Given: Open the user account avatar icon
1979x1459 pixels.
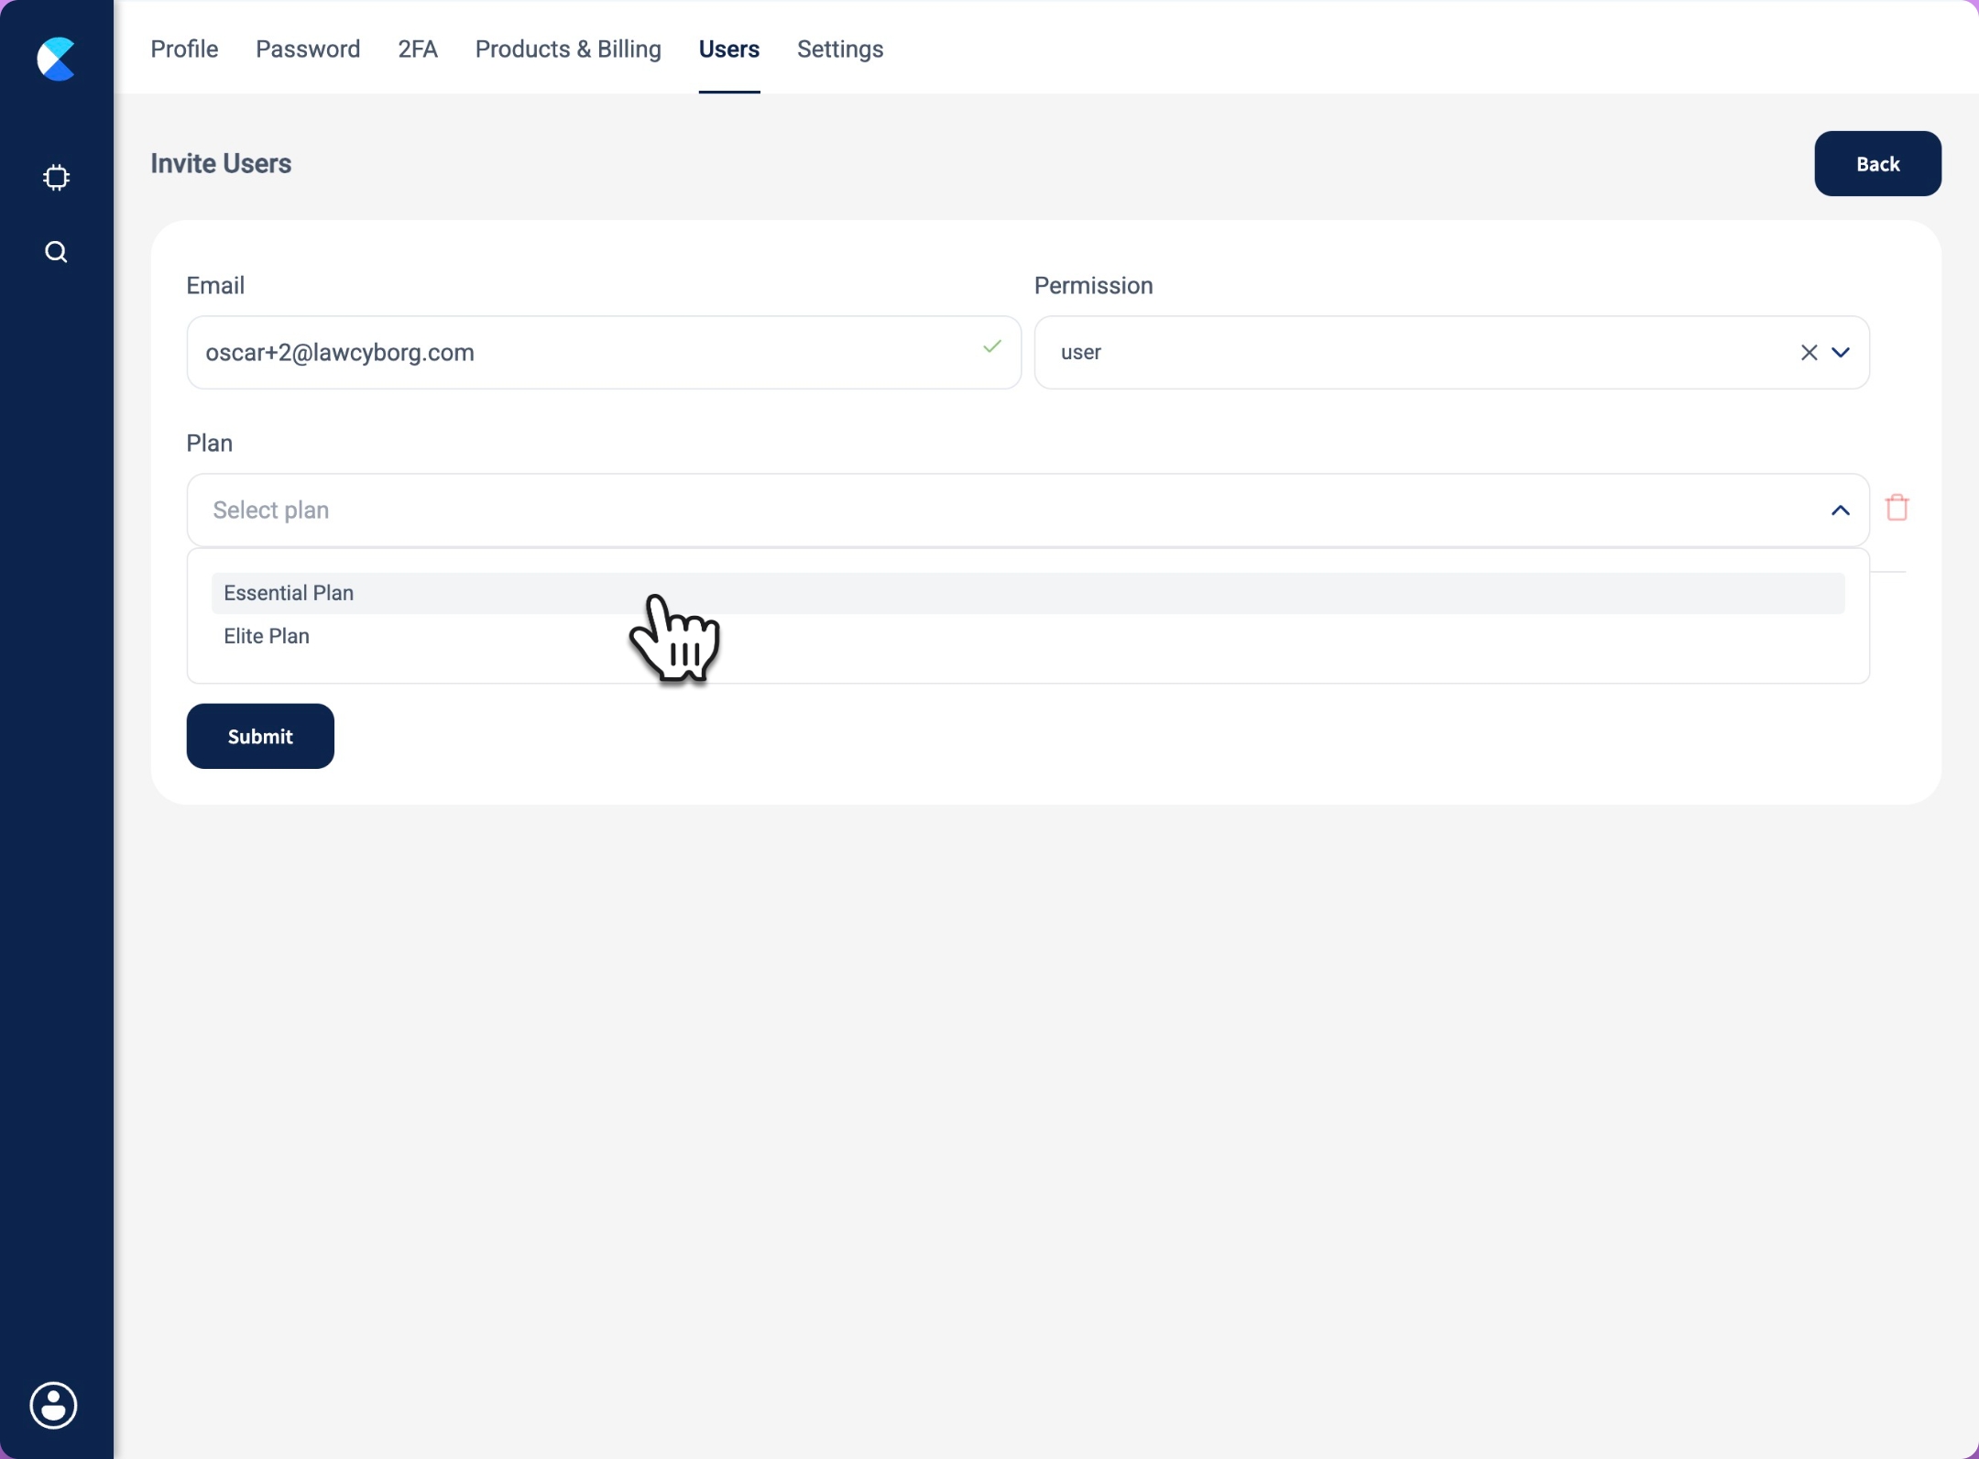Looking at the screenshot, I should coord(54,1404).
